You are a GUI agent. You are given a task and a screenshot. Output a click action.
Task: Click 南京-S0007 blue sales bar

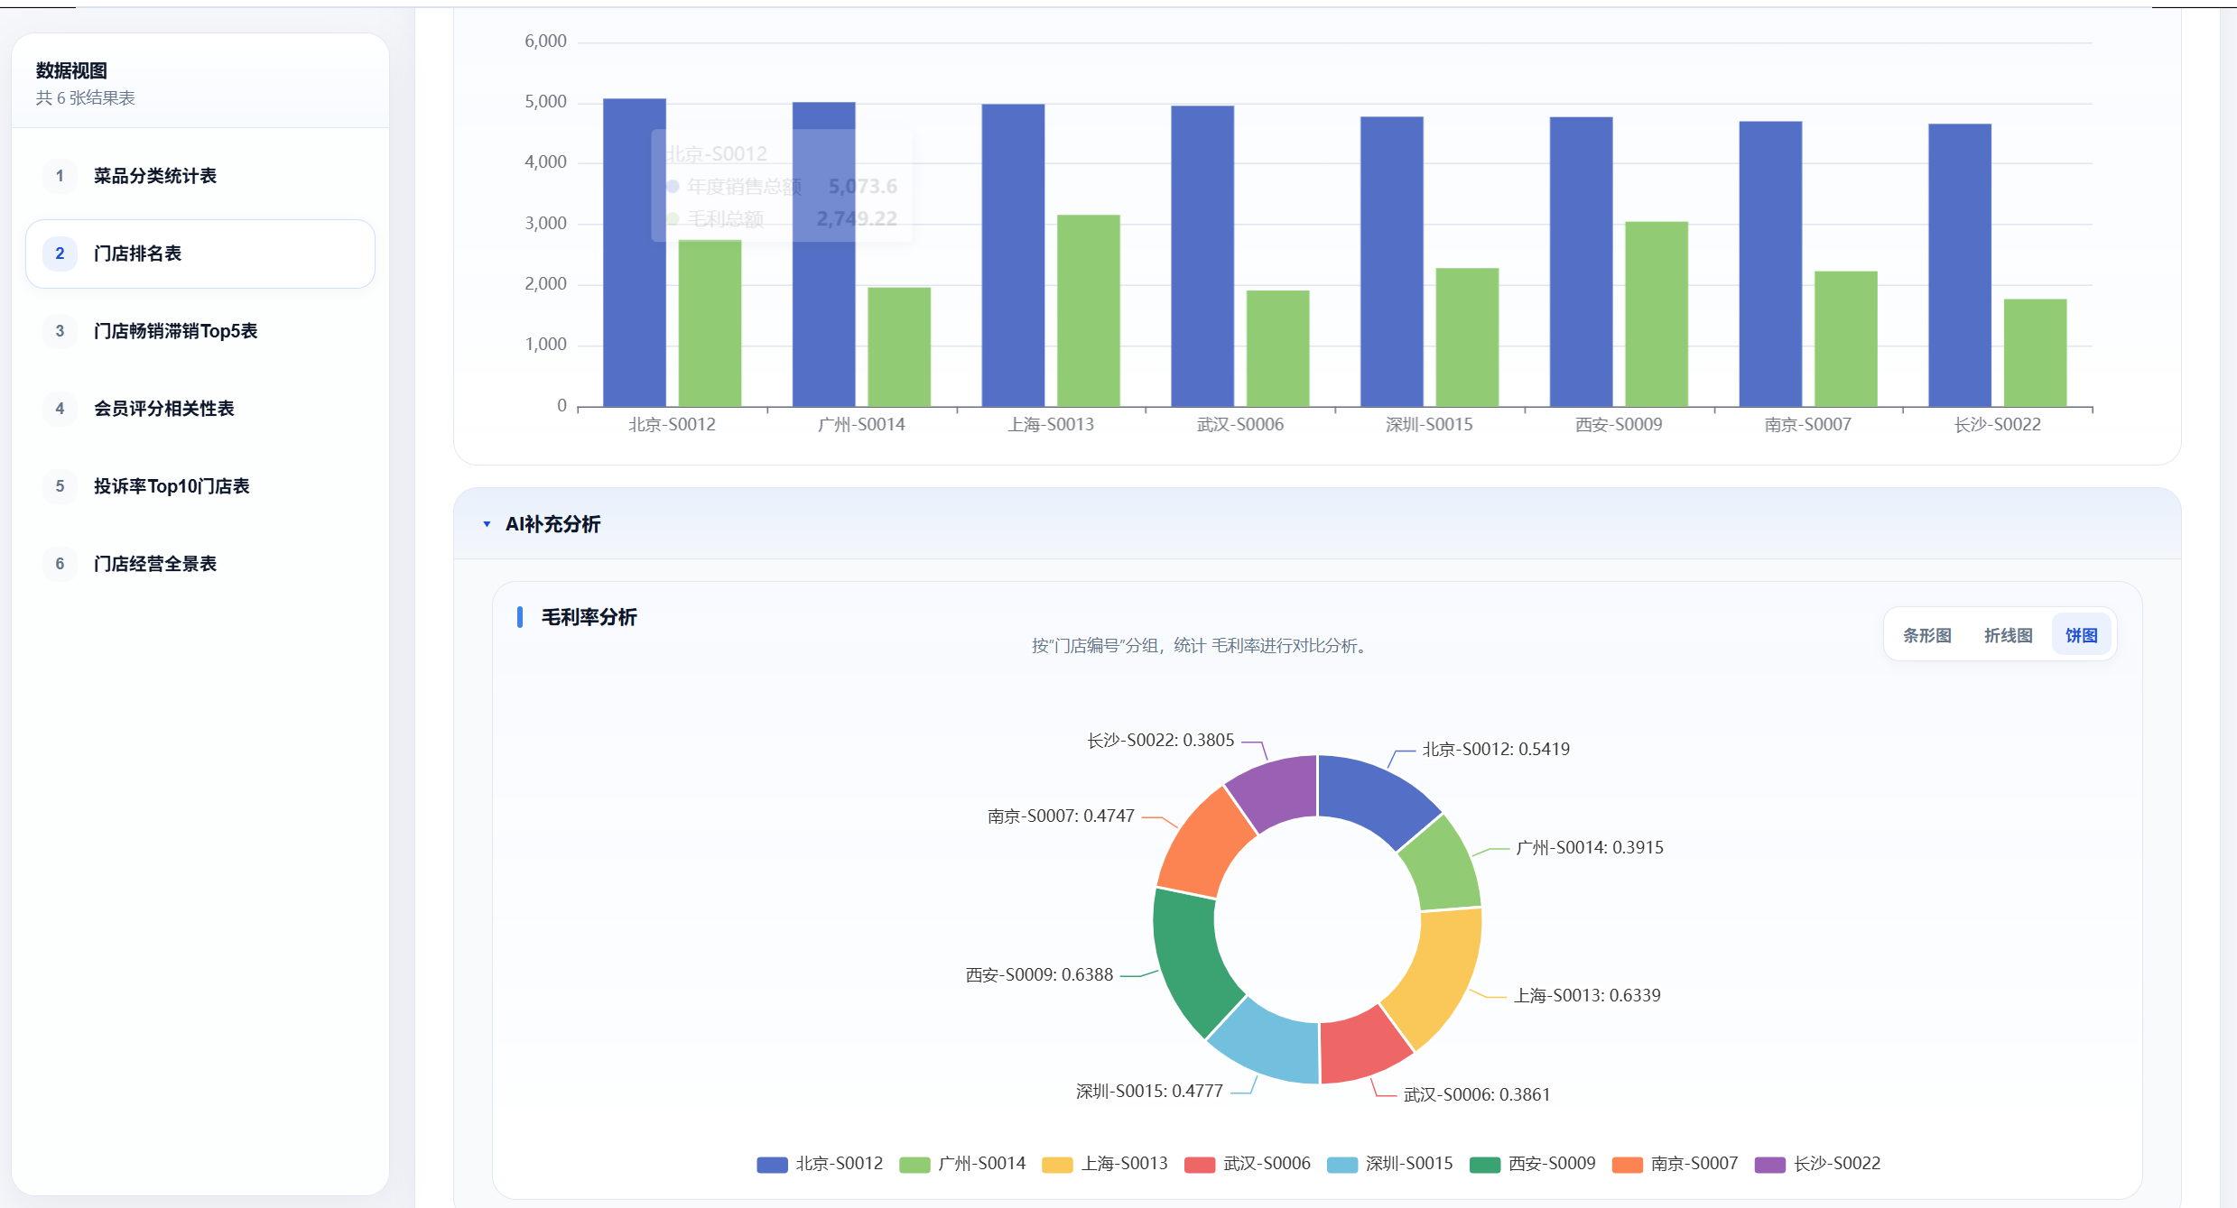point(1770,264)
